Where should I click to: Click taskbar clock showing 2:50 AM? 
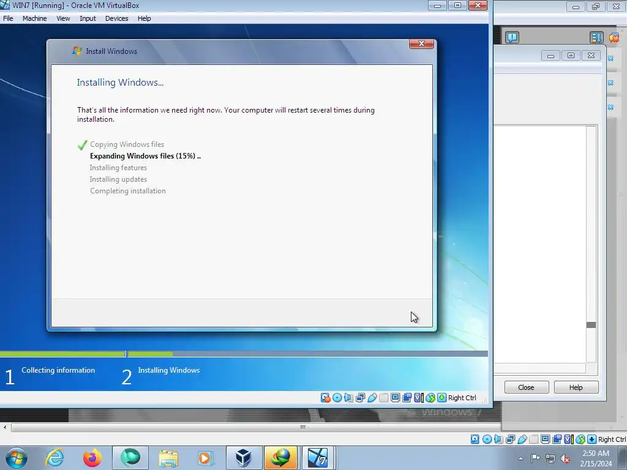coord(596,458)
